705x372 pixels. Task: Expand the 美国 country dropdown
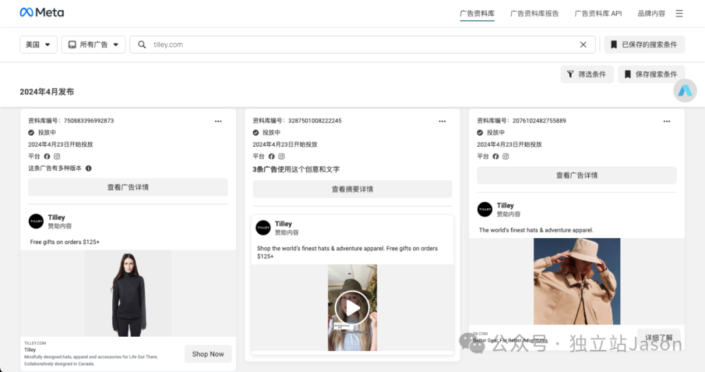click(39, 44)
